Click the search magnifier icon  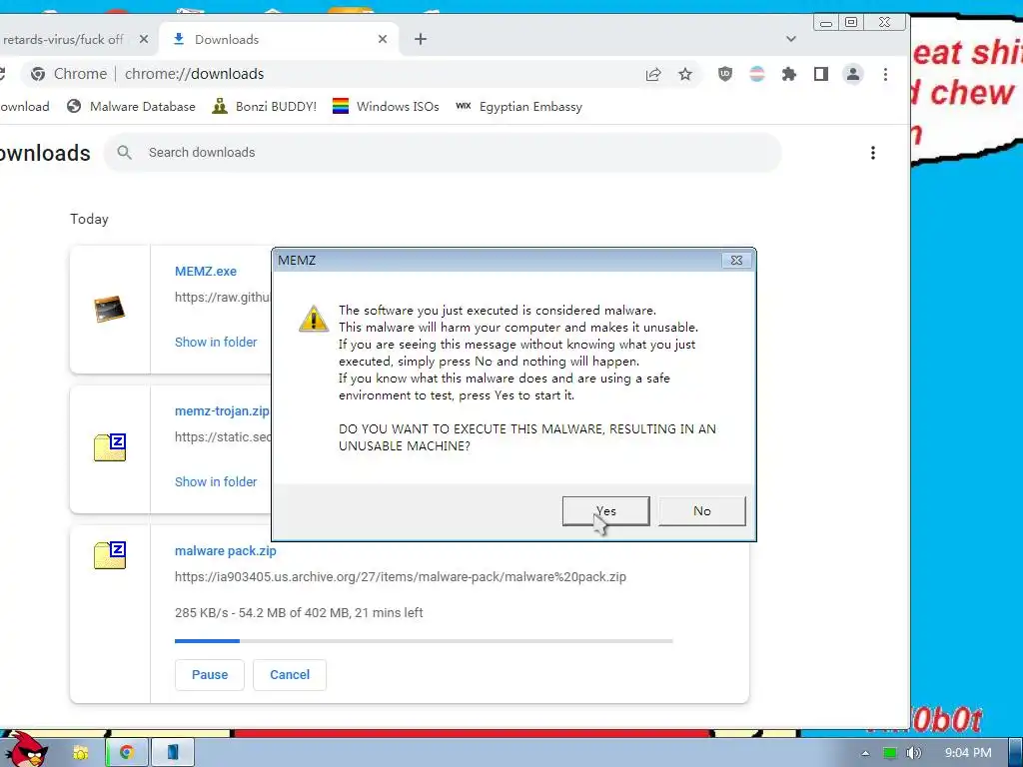[x=124, y=153]
